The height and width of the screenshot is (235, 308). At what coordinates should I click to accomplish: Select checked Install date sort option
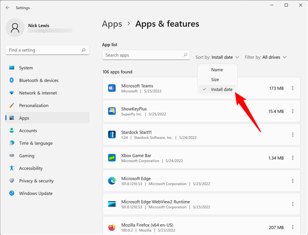tap(217, 89)
